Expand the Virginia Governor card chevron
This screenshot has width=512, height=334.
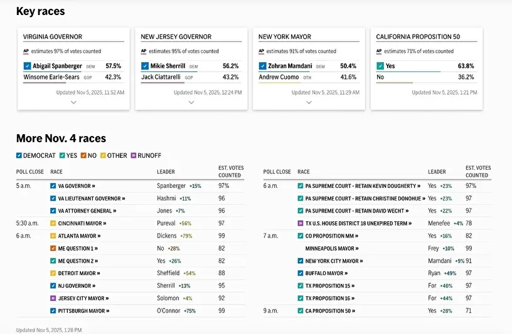point(73,103)
